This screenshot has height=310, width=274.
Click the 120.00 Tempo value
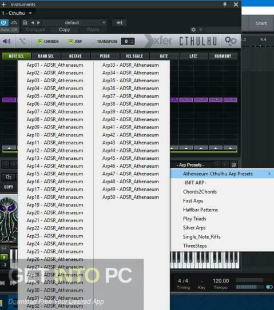[x=221, y=281]
